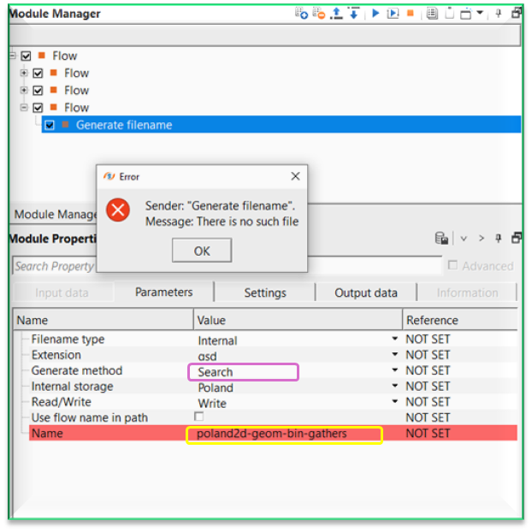
Task: Pin the Module Manager panel
Action: (498, 14)
